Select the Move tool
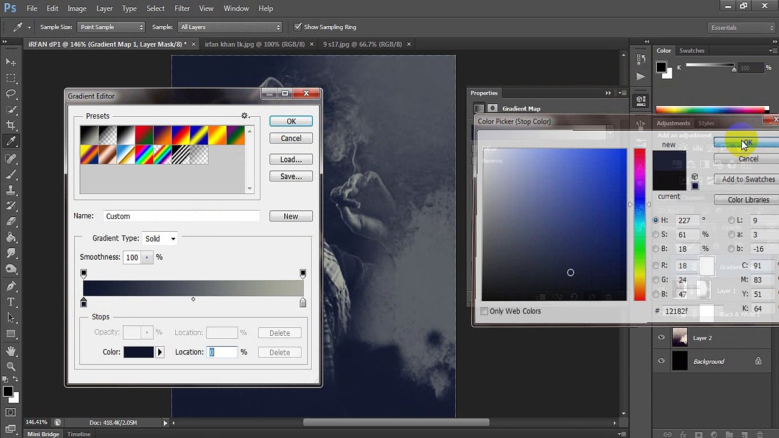This screenshot has height=438, width=779. pyautogui.click(x=11, y=62)
